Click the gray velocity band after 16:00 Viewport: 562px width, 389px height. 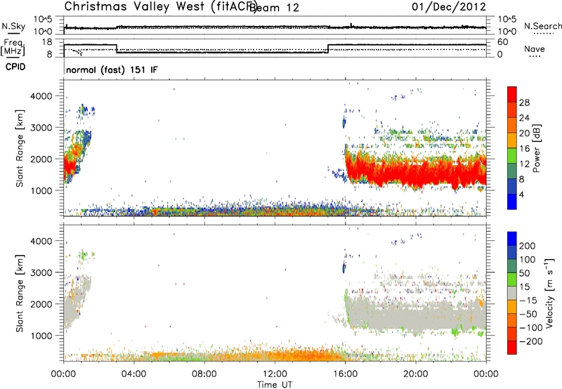click(x=416, y=315)
